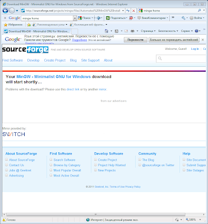Image resolution: width=208 pixels, height=224 pixels.
Task: Click the blue plus icon in Google Toolbar
Action: pyautogui.click(x=99, y=18)
